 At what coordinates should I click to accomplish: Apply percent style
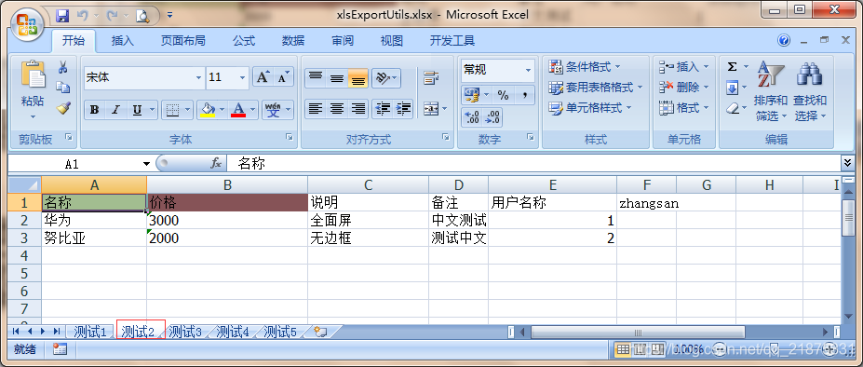[503, 95]
